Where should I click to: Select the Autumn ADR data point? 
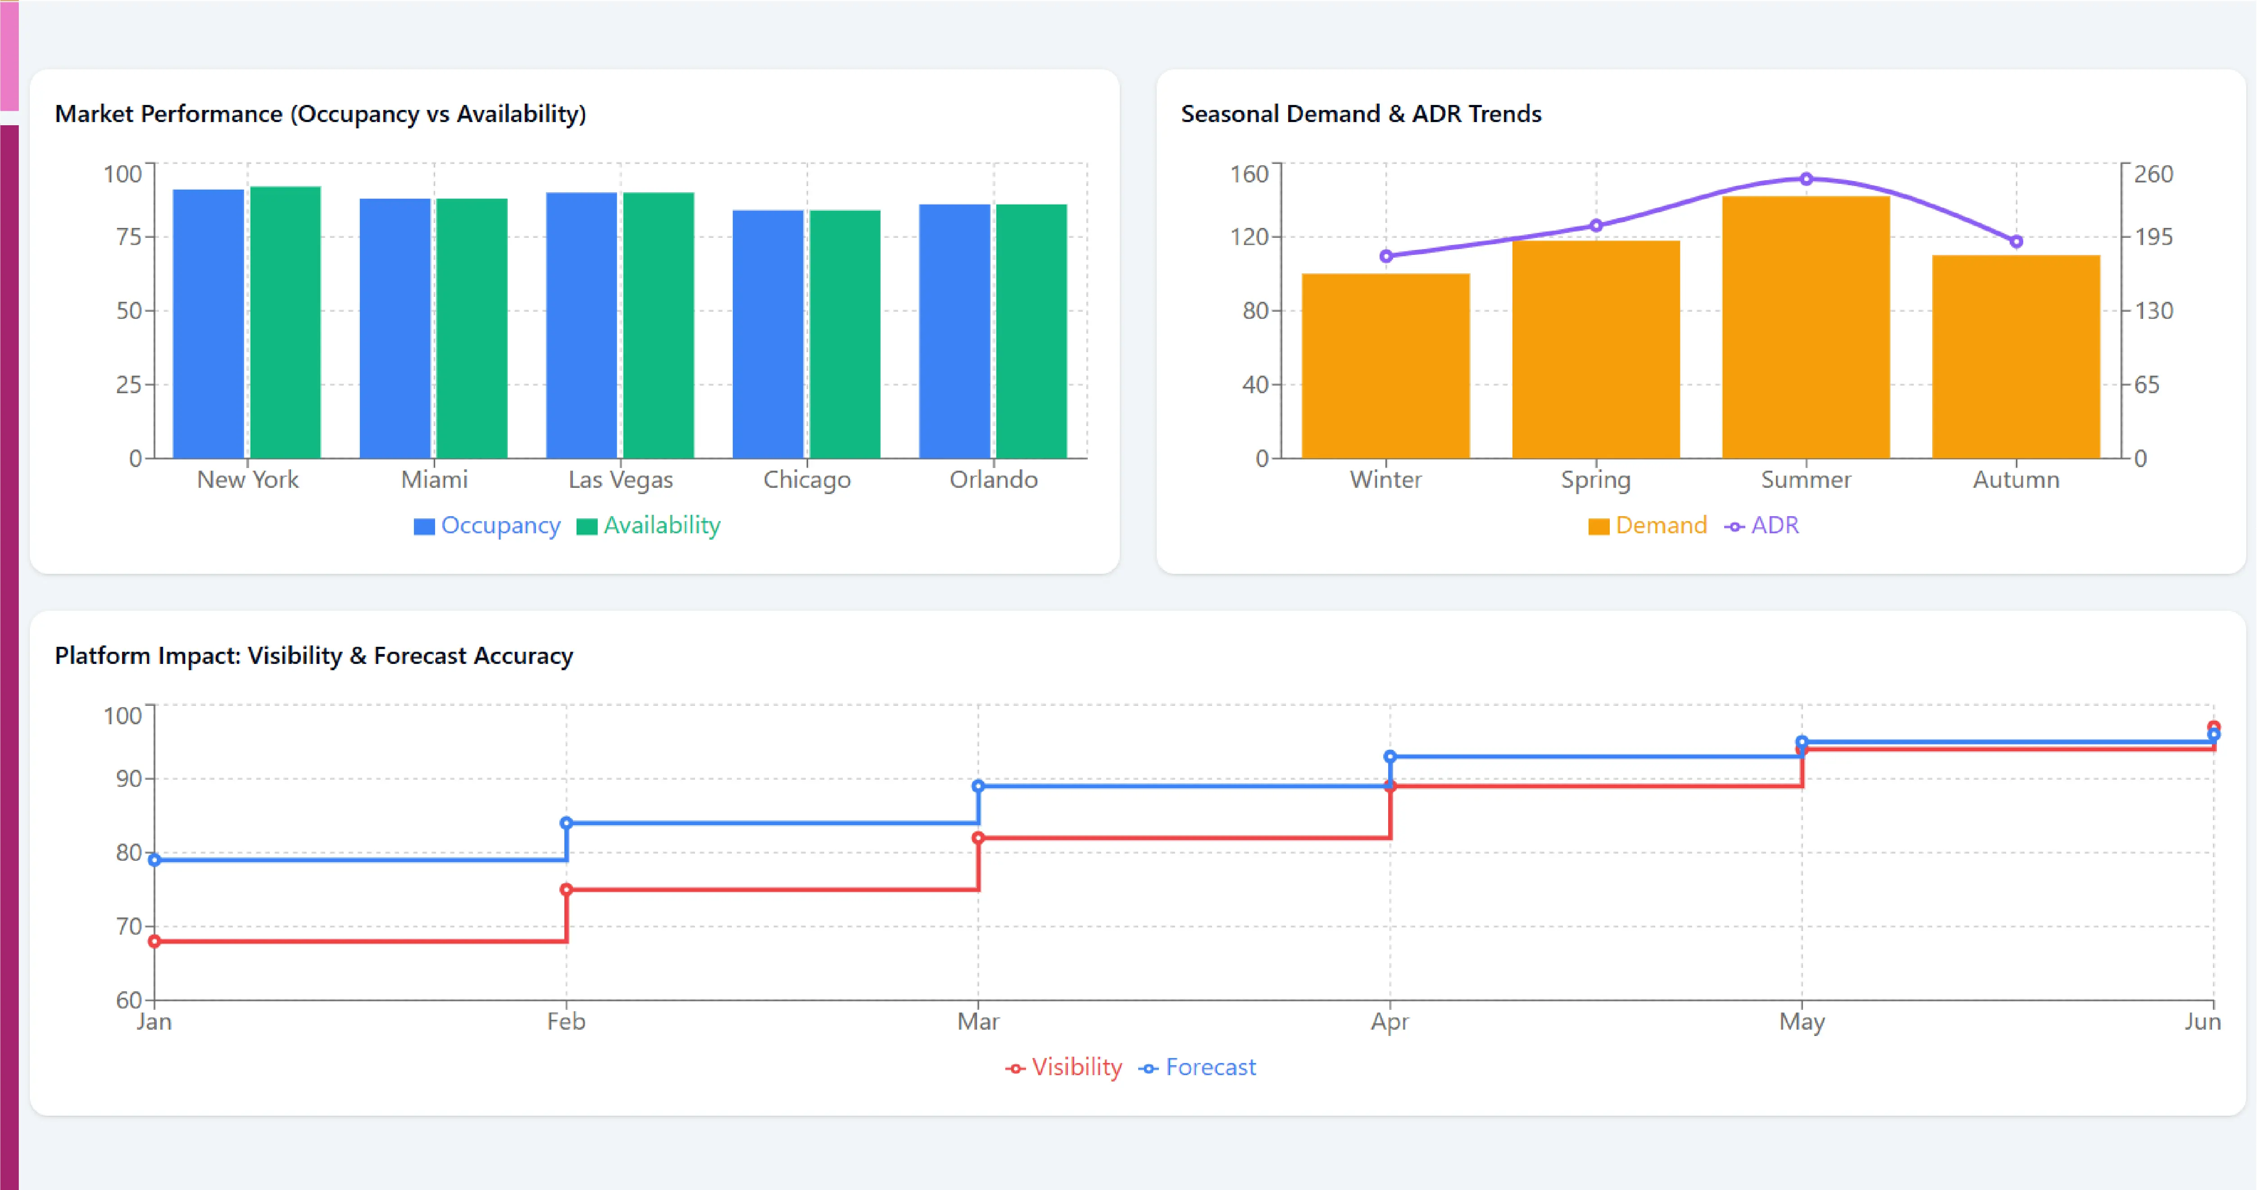(x=2016, y=241)
